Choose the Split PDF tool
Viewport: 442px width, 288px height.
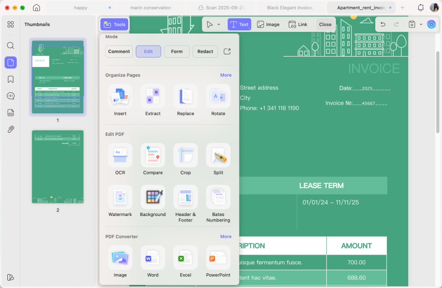tap(218, 156)
